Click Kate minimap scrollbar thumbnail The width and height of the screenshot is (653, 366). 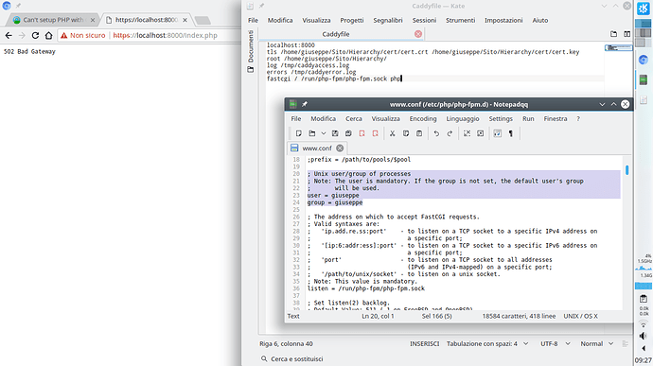point(618,48)
